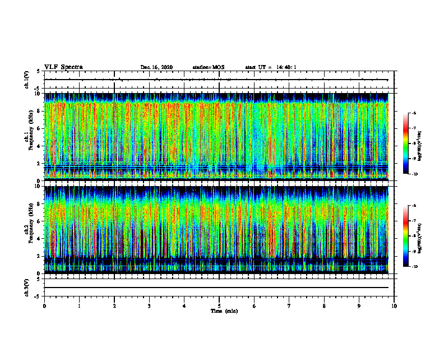Click the ch.1 spectrogram panel
Viewport: 444px width, 343px height.
click(x=216, y=137)
